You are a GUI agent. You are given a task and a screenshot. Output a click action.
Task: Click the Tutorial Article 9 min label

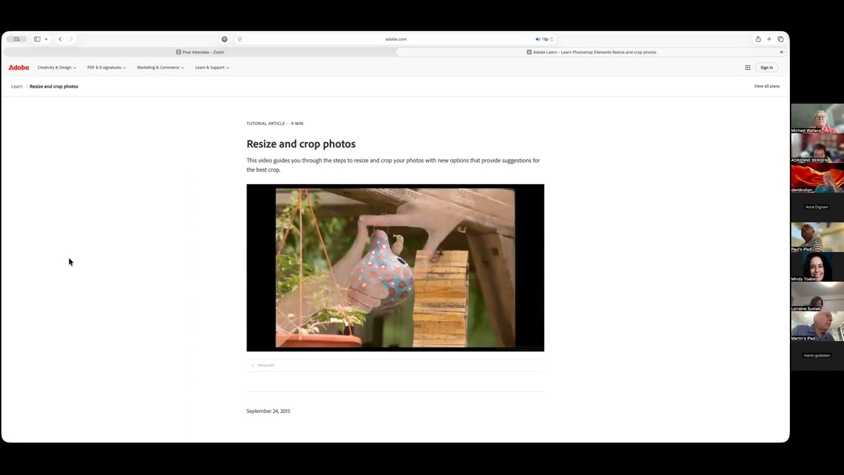point(275,123)
